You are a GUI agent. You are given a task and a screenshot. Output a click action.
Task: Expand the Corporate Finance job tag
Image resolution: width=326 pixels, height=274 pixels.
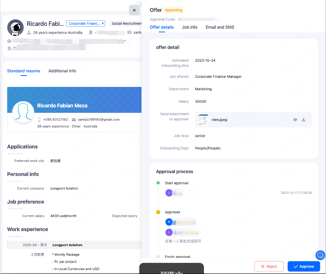point(86,23)
